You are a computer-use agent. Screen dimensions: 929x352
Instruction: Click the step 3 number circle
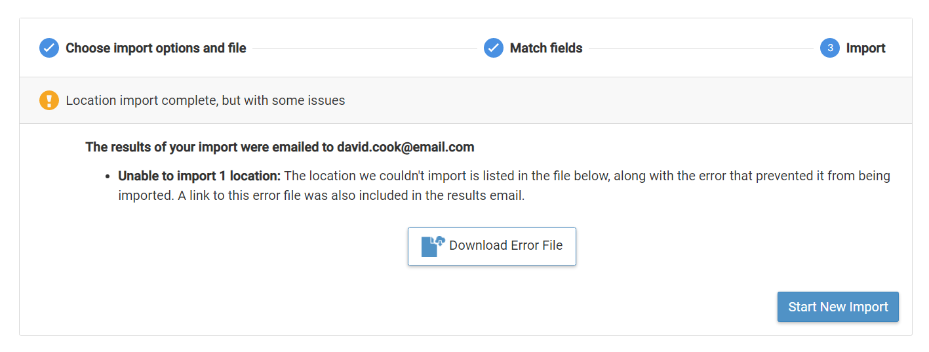pos(830,48)
